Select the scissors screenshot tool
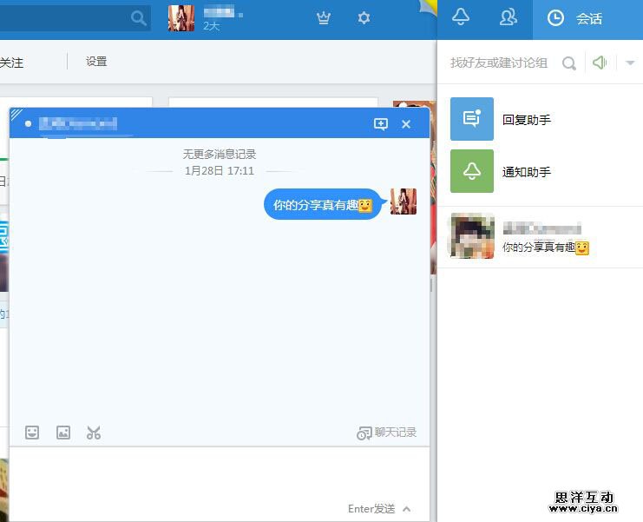Image resolution: width=643 pixels, height=522 pixels. [94, 433]
